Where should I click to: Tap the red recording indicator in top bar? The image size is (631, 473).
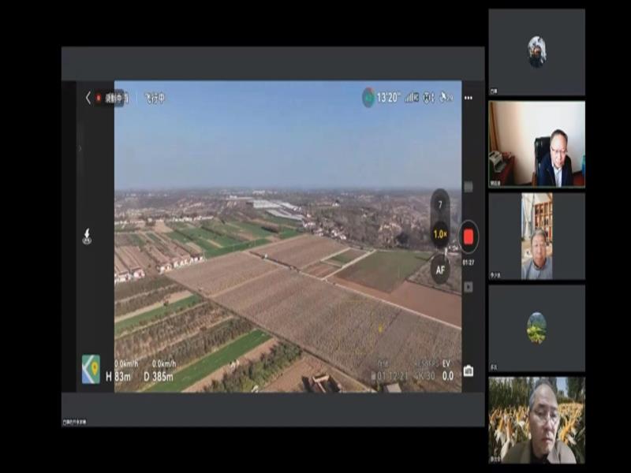click(x=98, y=98)
